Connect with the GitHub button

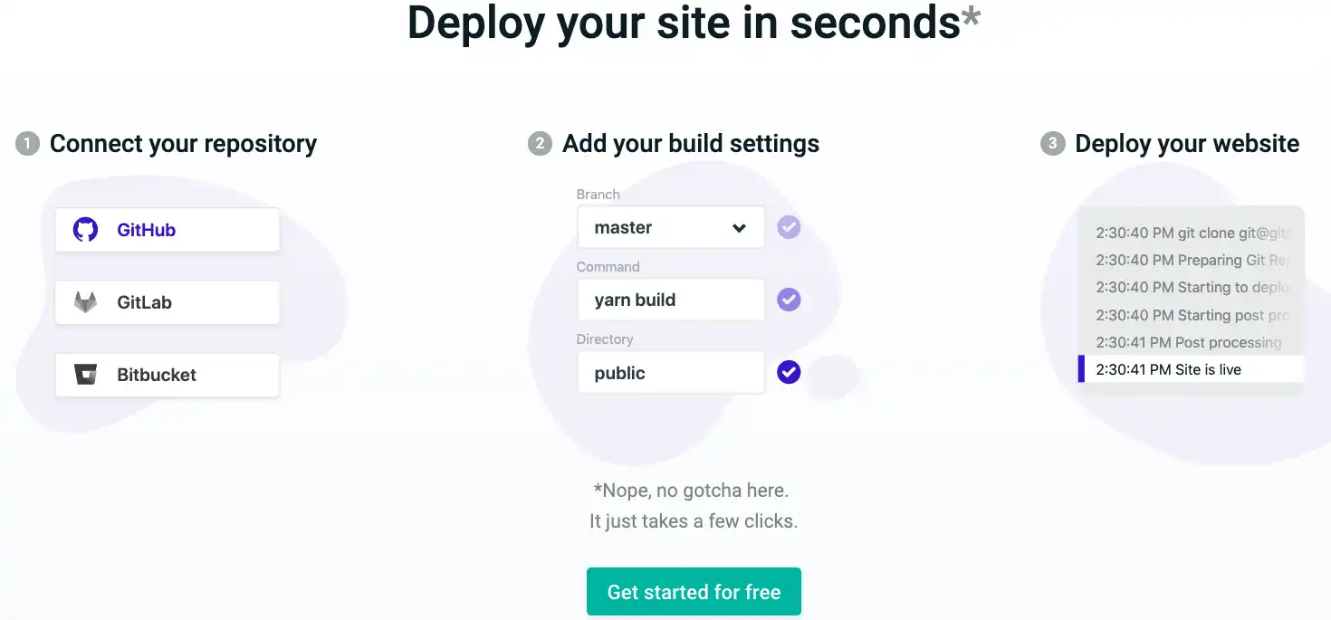(x=168, y=230)
